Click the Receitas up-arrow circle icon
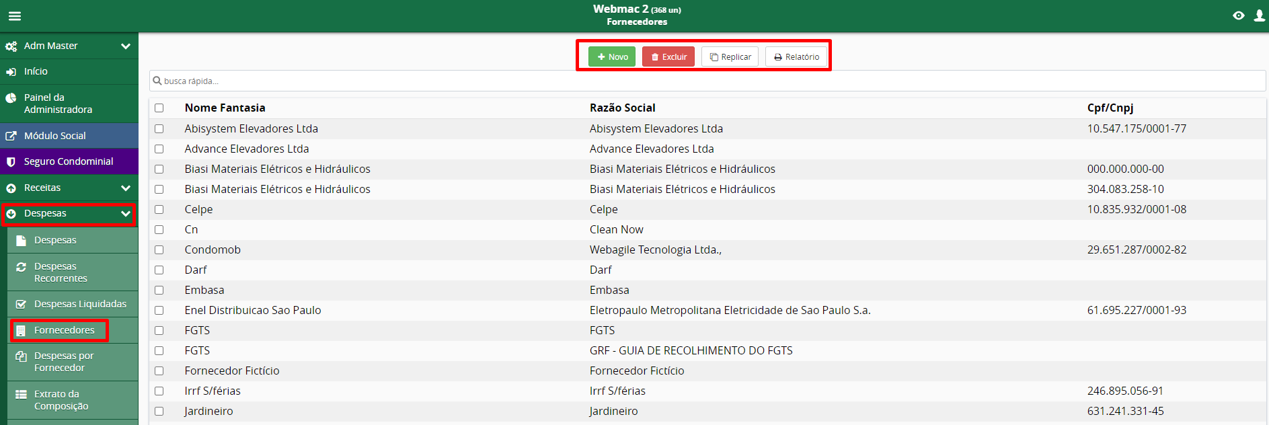Image resolution: width=1269 pixels, height=425 pixels. click(x=11, y=188)
